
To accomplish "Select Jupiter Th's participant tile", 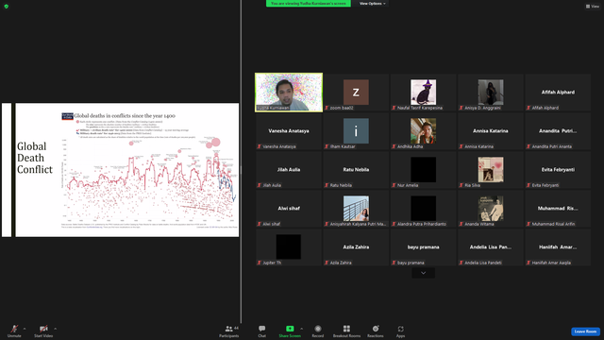I will point(289,247).
